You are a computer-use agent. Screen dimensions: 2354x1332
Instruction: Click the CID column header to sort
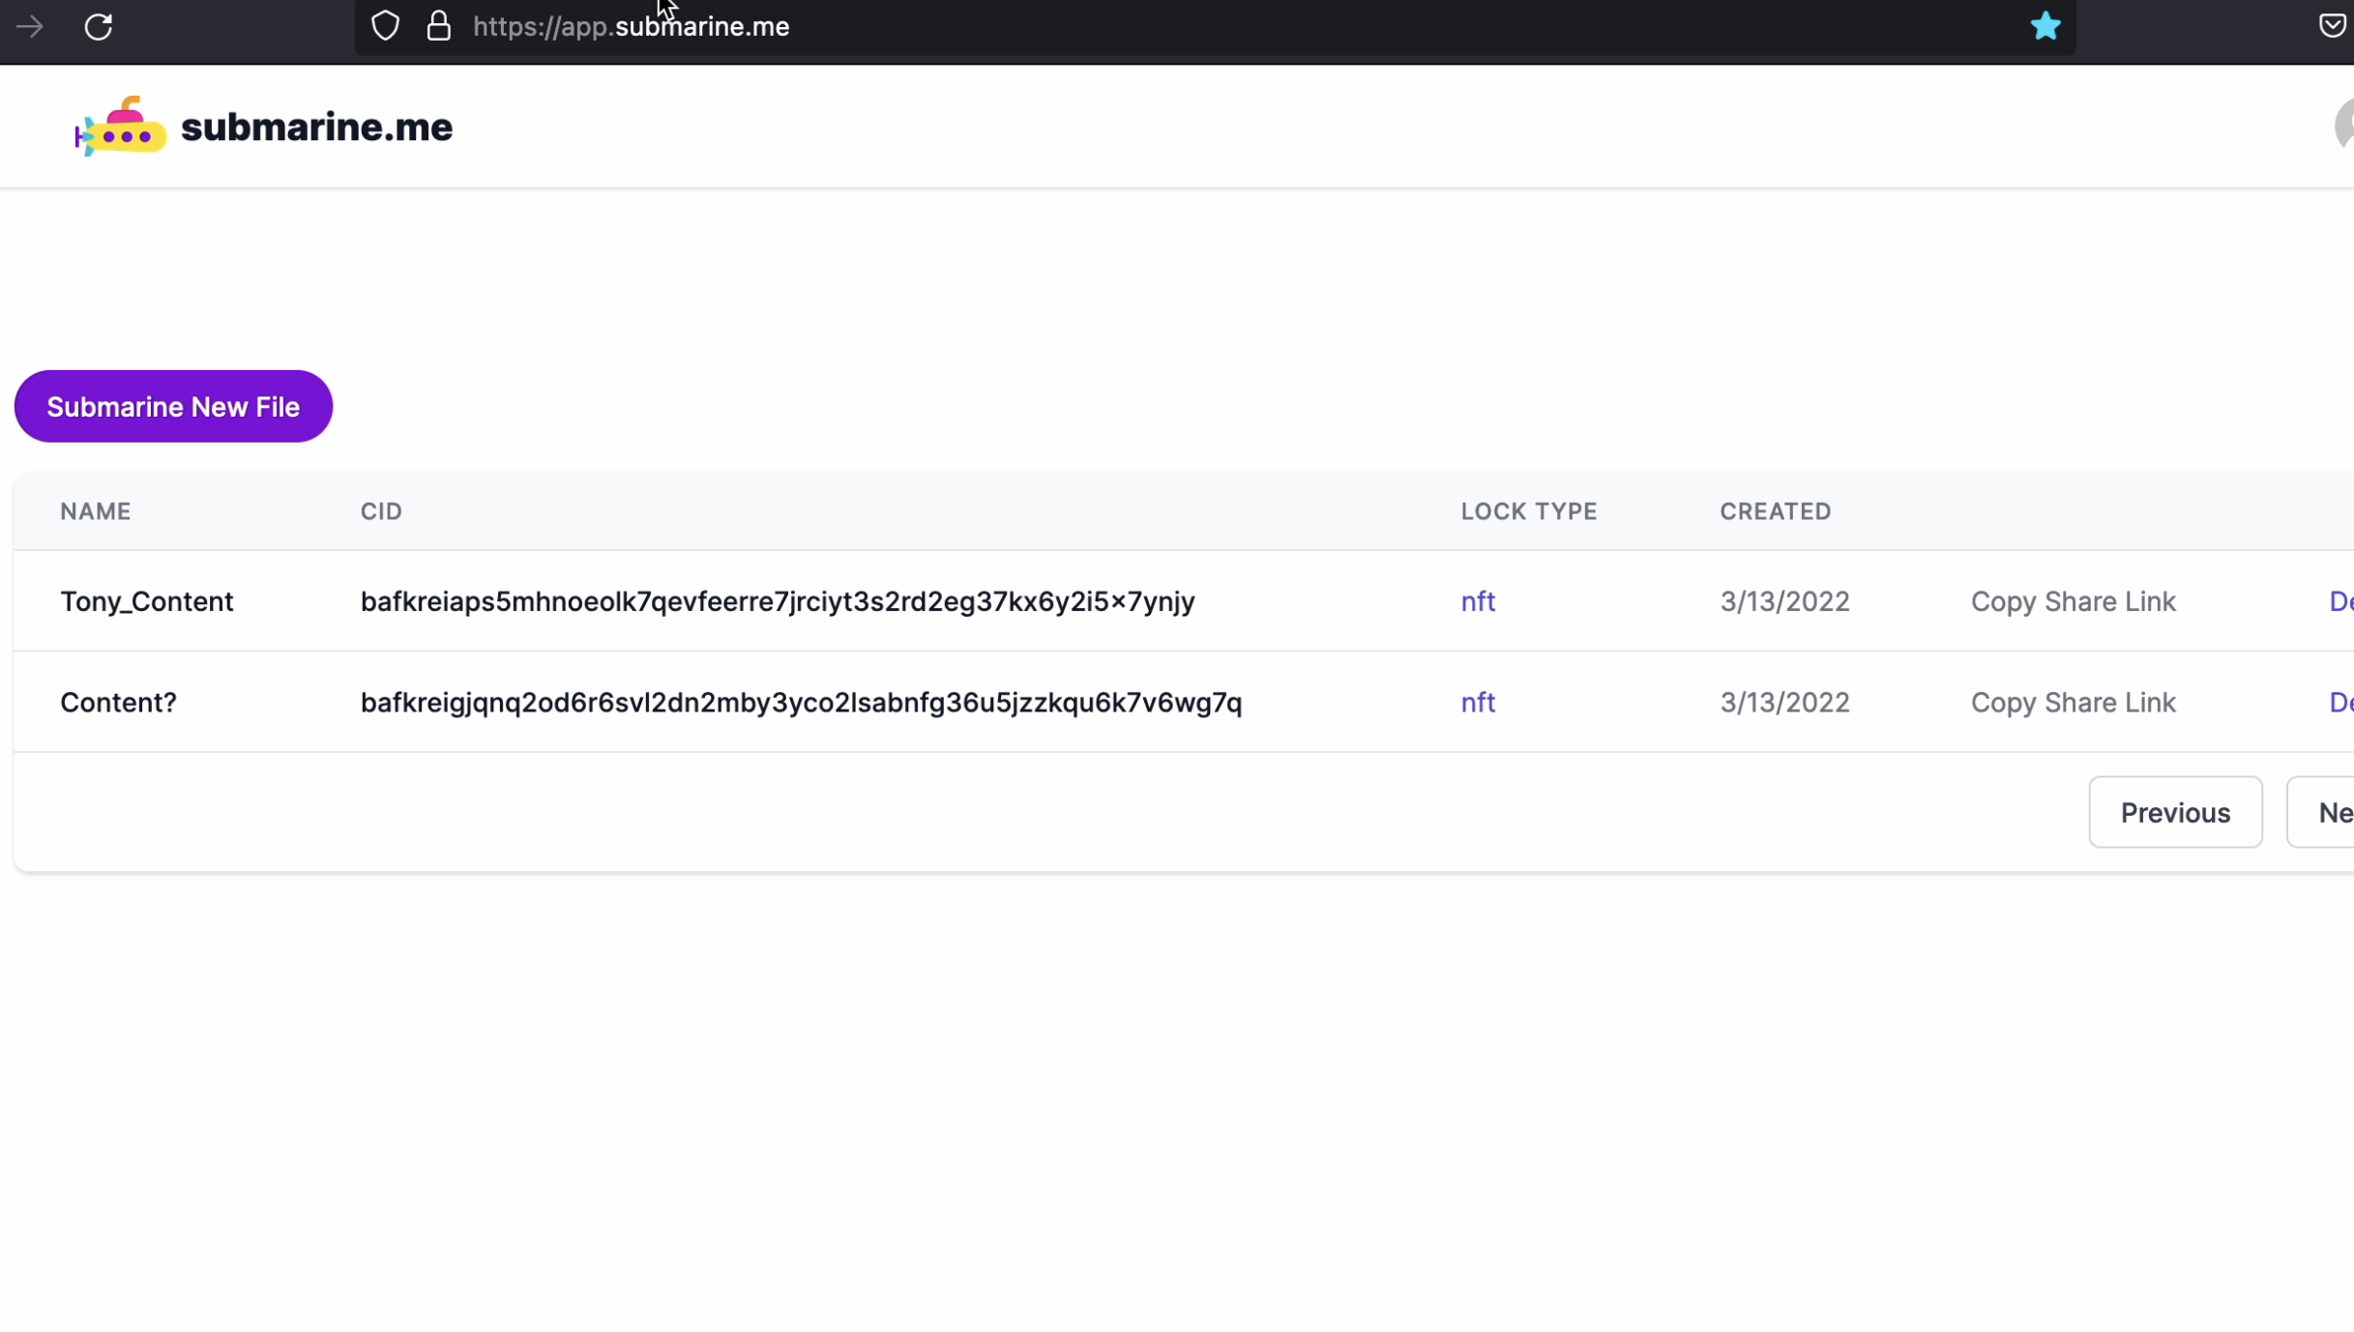coord(382,510)
